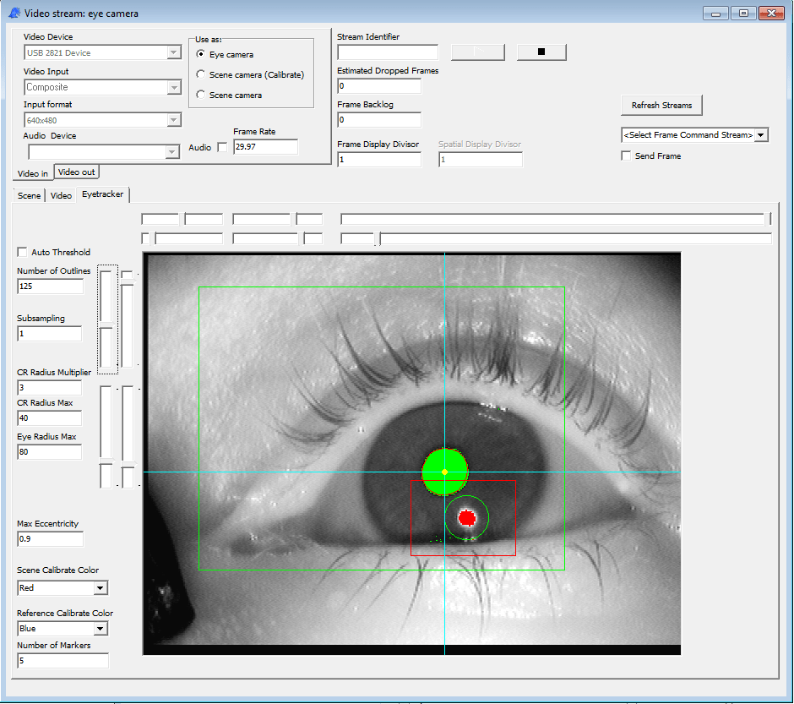Go to the Video tab
The width and height of the screenshot is (794, 704).
point(61,195)
